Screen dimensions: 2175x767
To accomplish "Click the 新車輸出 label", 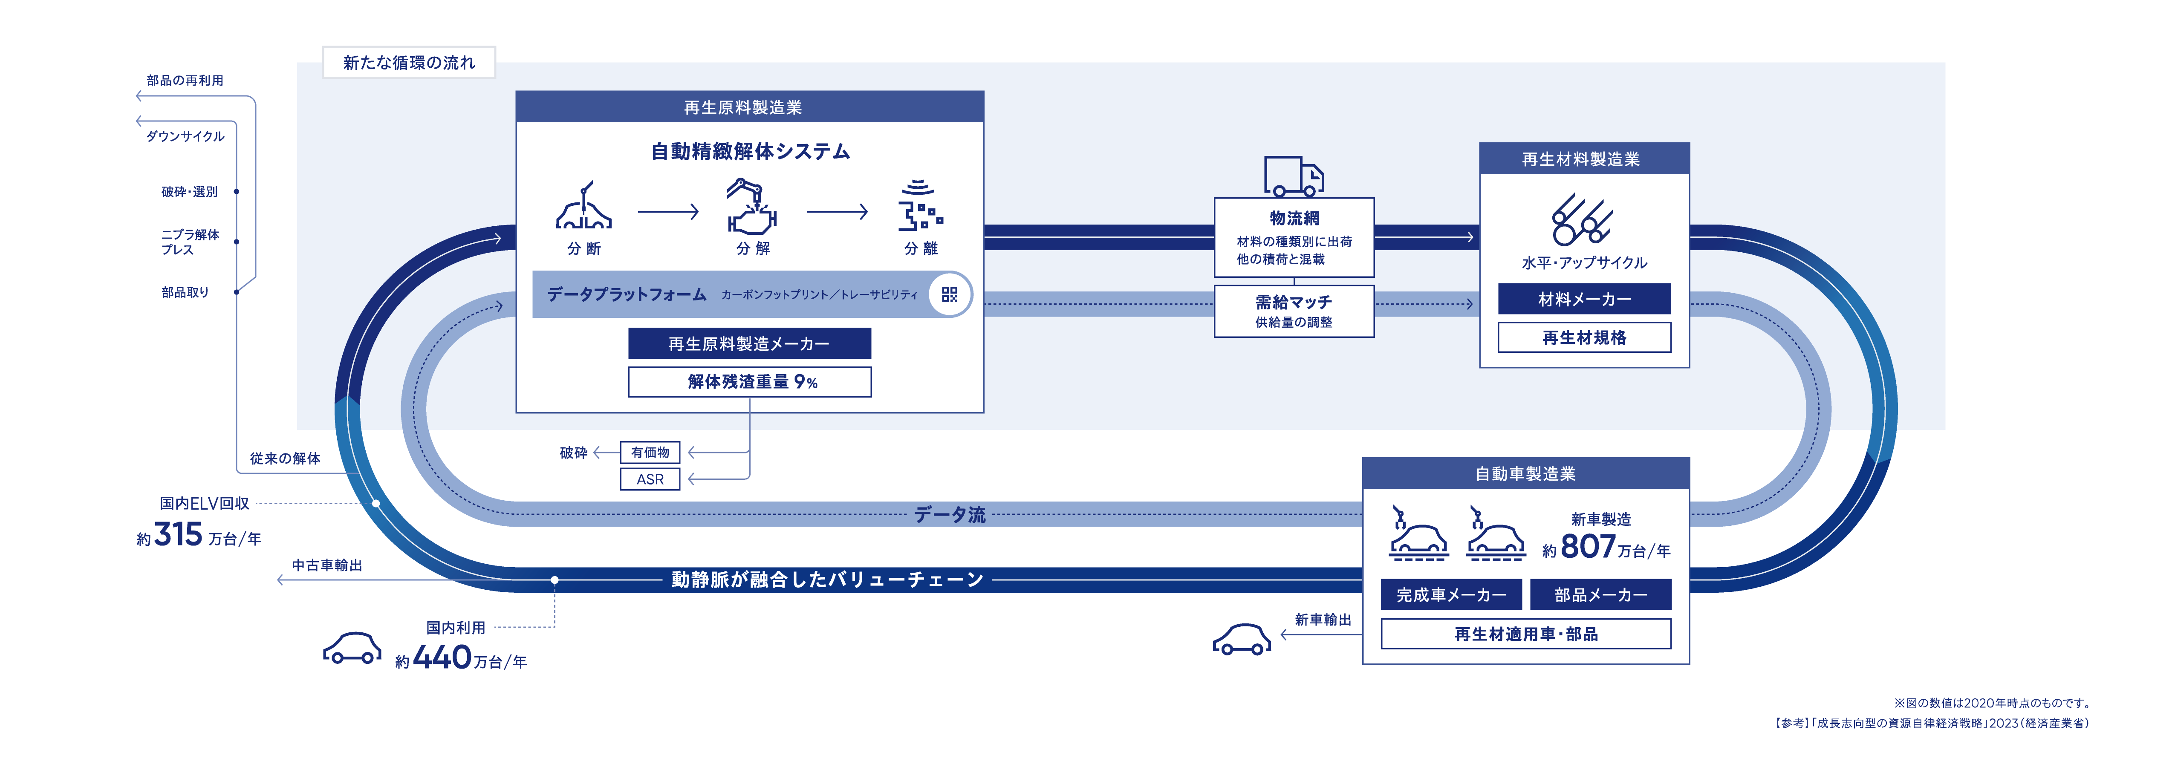I will [x=1323, y=619].
